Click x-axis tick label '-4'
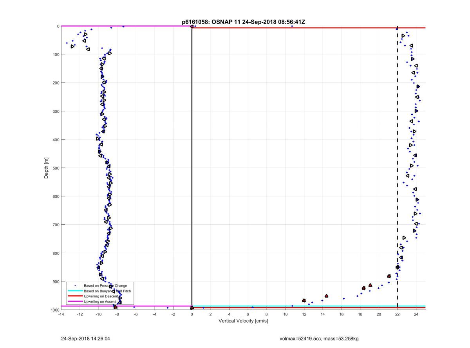The image size is (470, 348). point(154,314)
